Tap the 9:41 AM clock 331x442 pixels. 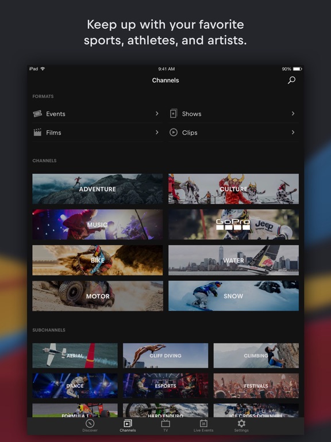[166, 69]
